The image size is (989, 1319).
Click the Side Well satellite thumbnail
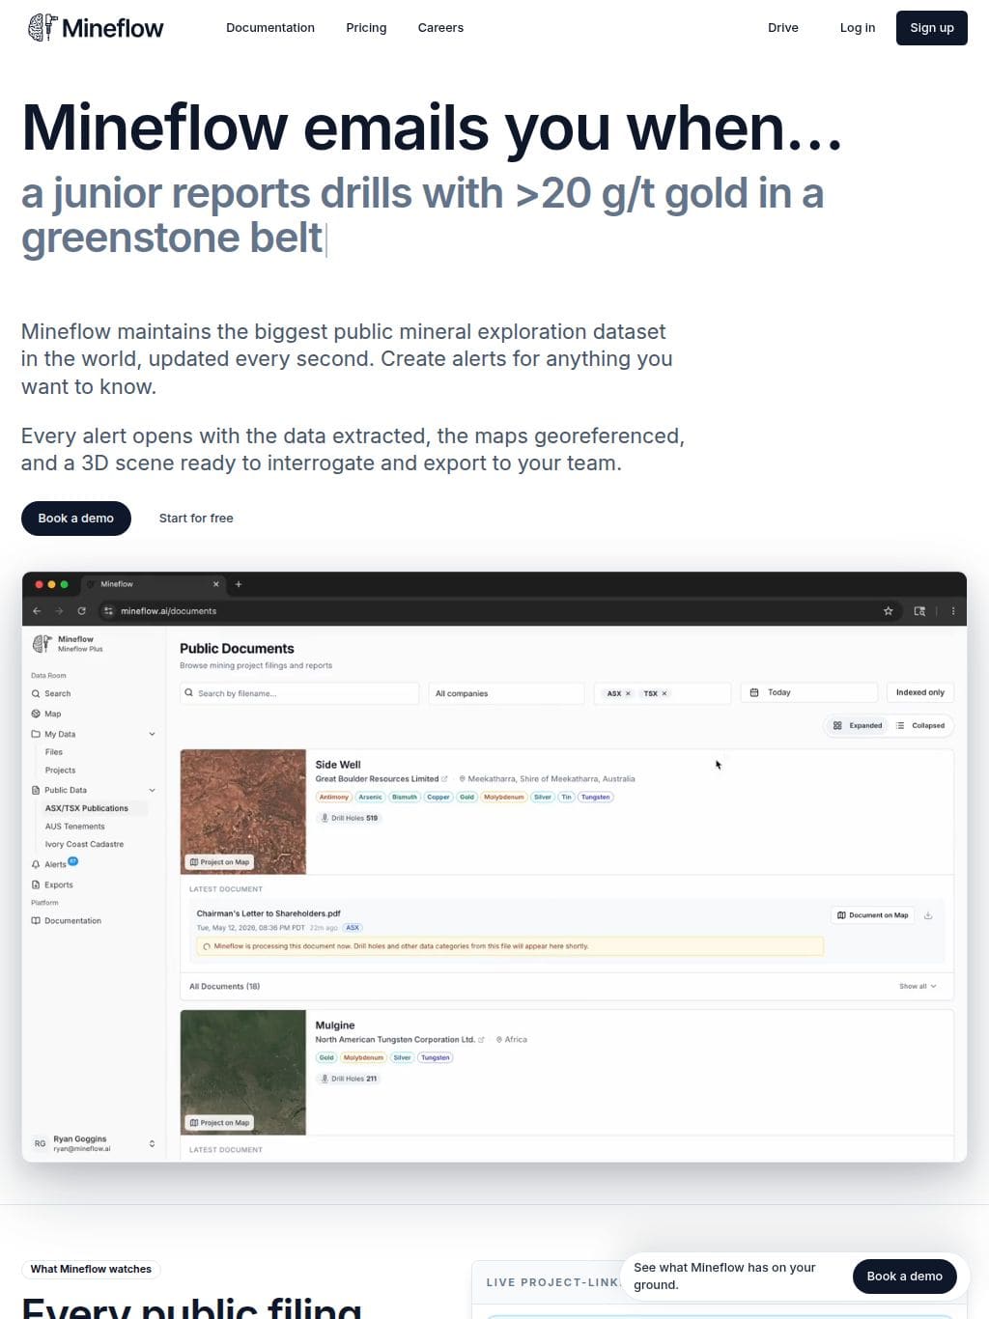coord(243,812)
